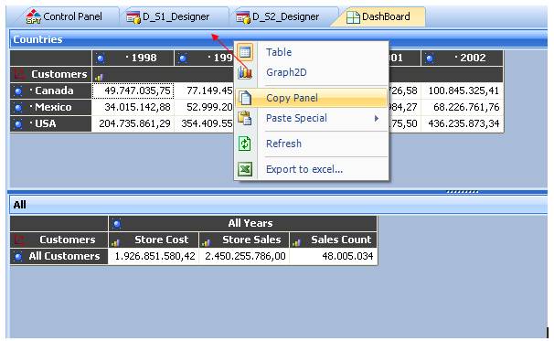
Task: Click the Table icon in context menu
Action: (245, 52)
